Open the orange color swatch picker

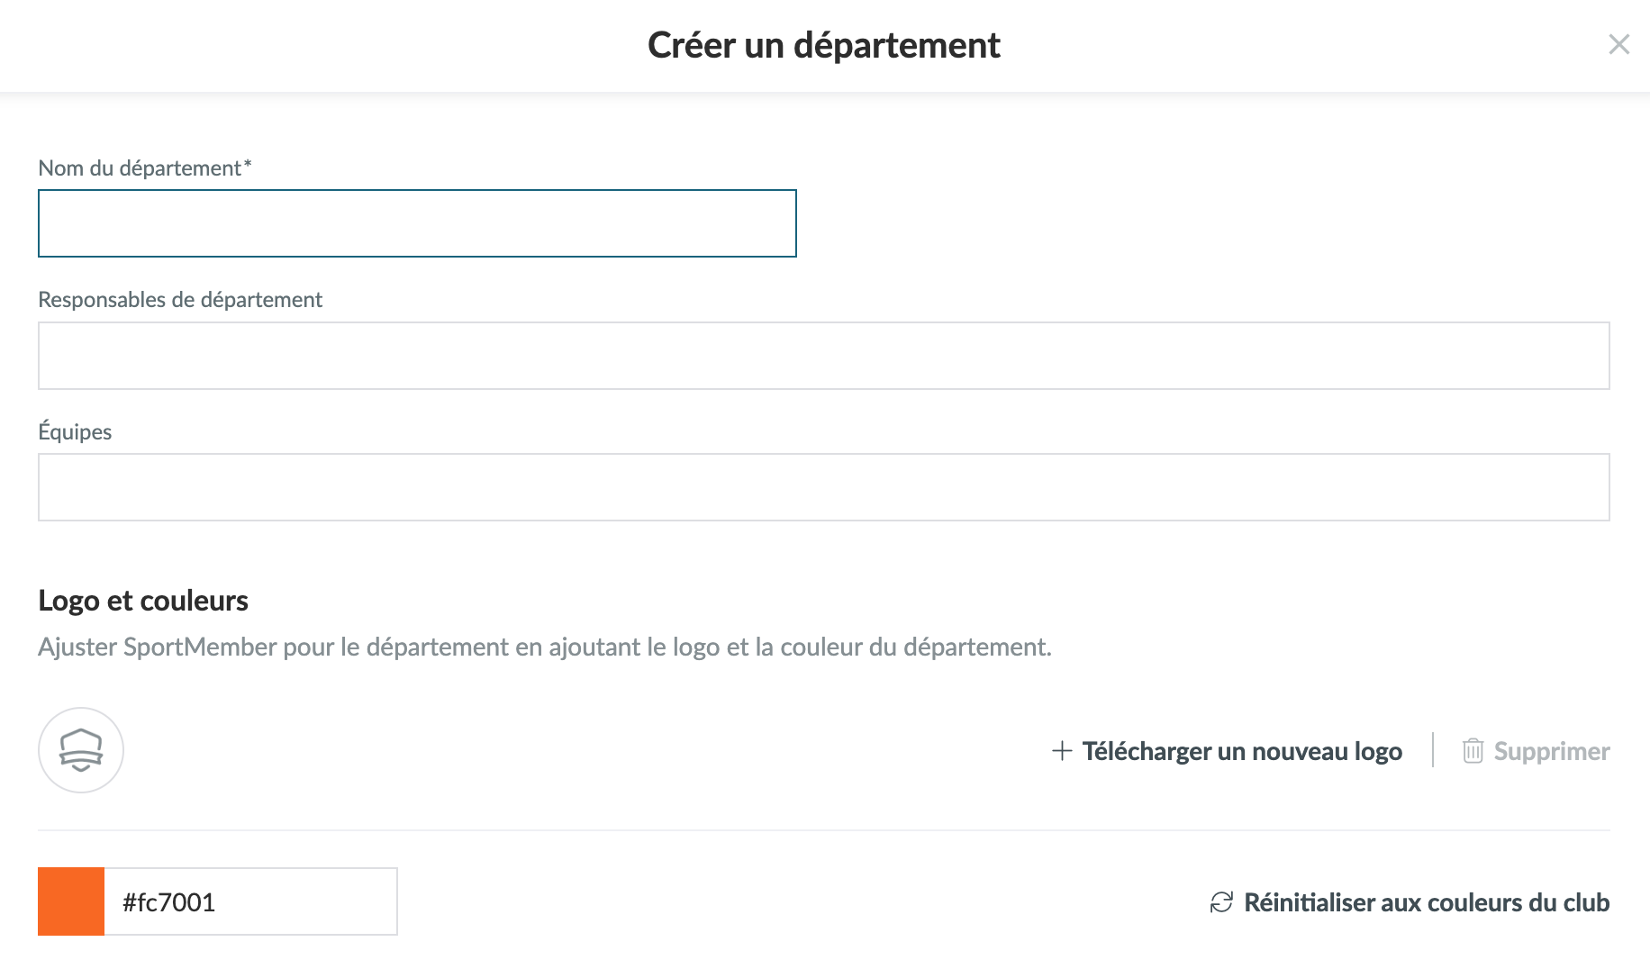[71, 901]
